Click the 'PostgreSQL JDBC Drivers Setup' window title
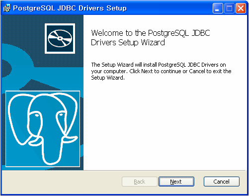Image resolution: width=249 pixels, height=196 pixels. coord(70,8)
